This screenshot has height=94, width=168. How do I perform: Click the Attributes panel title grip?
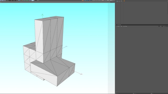coord(116,25)
